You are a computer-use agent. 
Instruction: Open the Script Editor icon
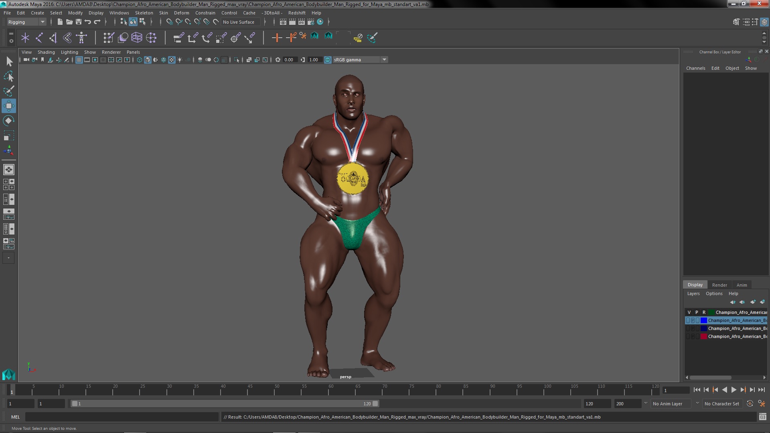762,417
